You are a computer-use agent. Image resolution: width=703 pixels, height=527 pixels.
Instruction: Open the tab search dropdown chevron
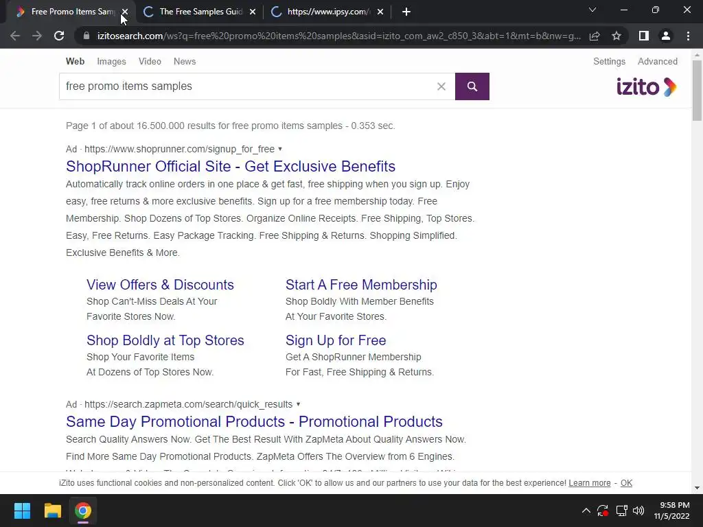pos(592,10)
